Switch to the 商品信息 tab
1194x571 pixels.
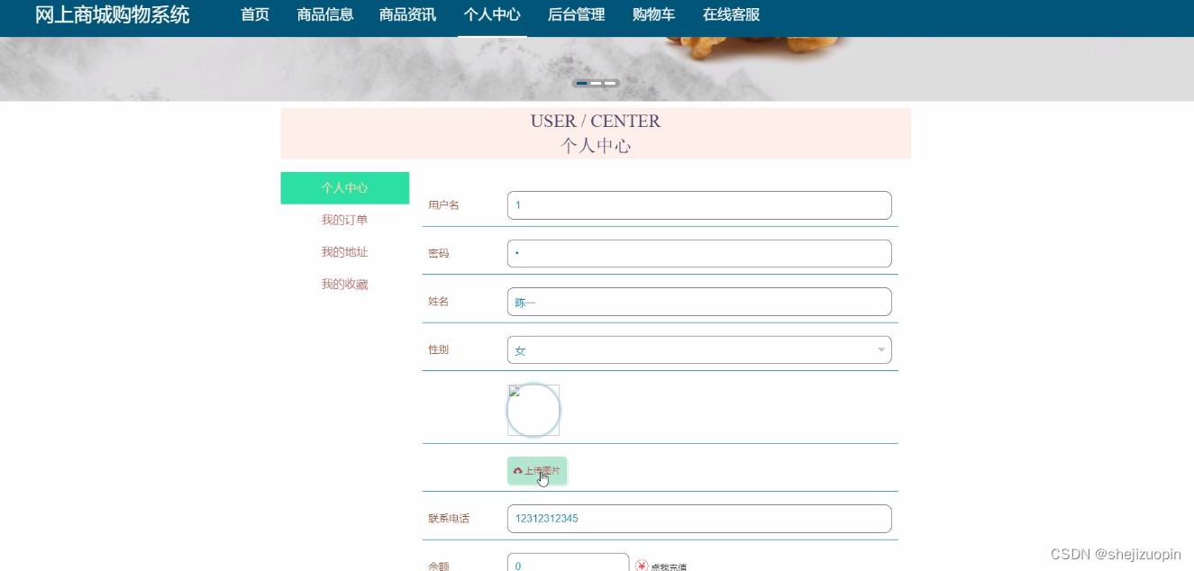(324, 14)
